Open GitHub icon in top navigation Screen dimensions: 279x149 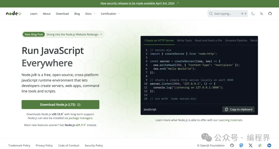(270, 14)
